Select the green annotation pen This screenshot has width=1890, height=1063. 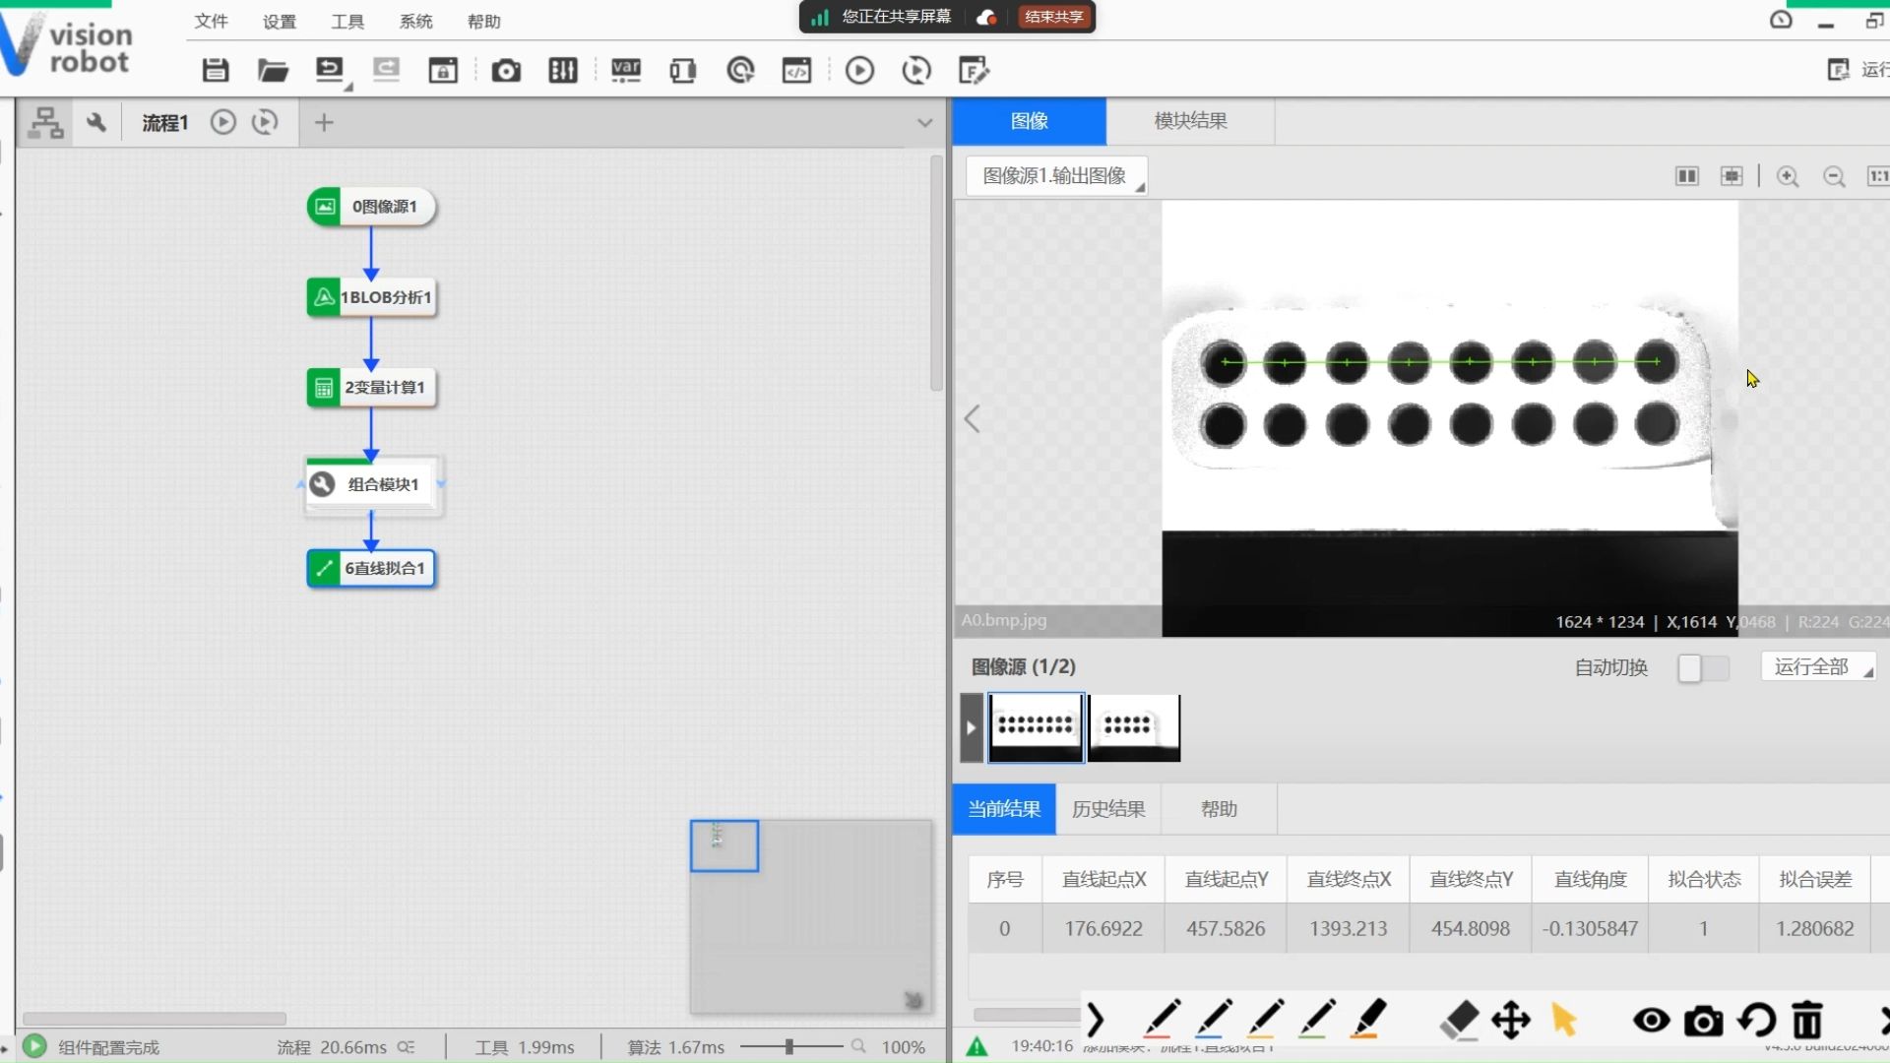(1316, 1020)
